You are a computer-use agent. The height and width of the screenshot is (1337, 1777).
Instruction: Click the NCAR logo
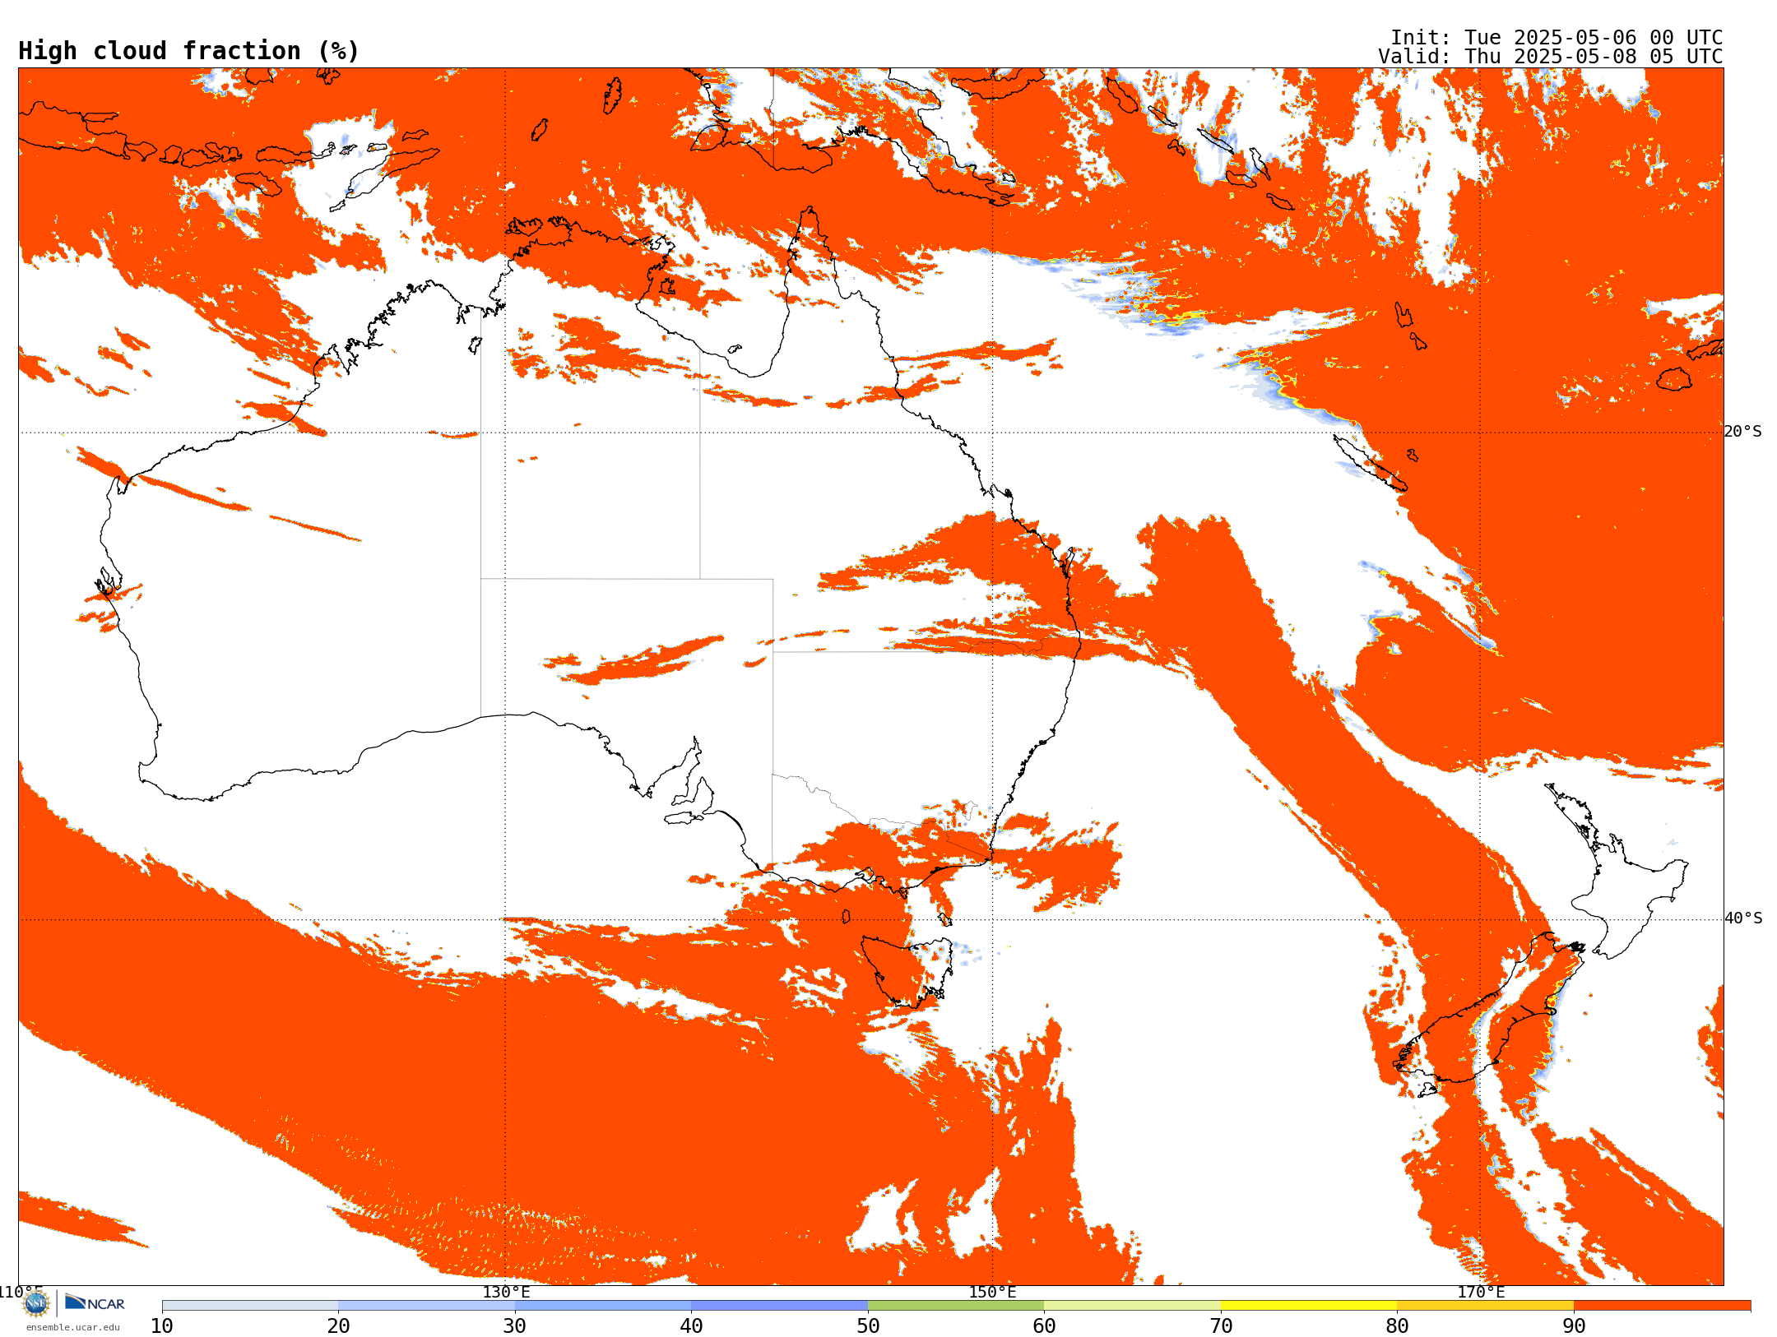coord(95,1303)
